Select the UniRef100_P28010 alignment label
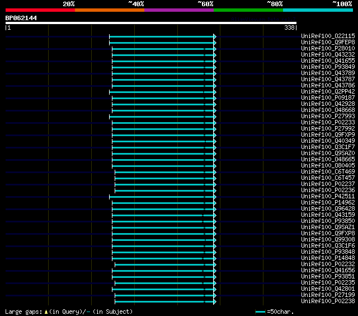 click(x=328, y=49)
